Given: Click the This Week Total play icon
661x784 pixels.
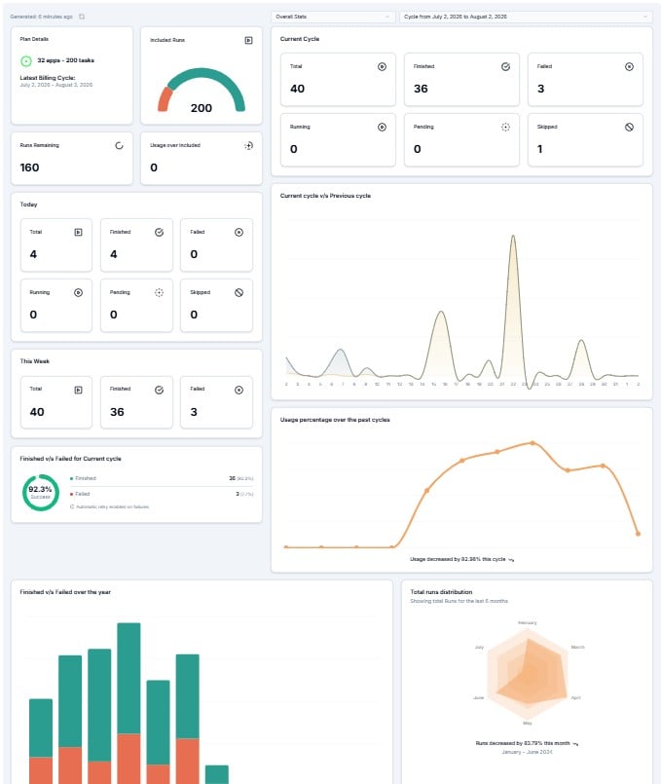Looking at the screenshot, I should (79, 390).
